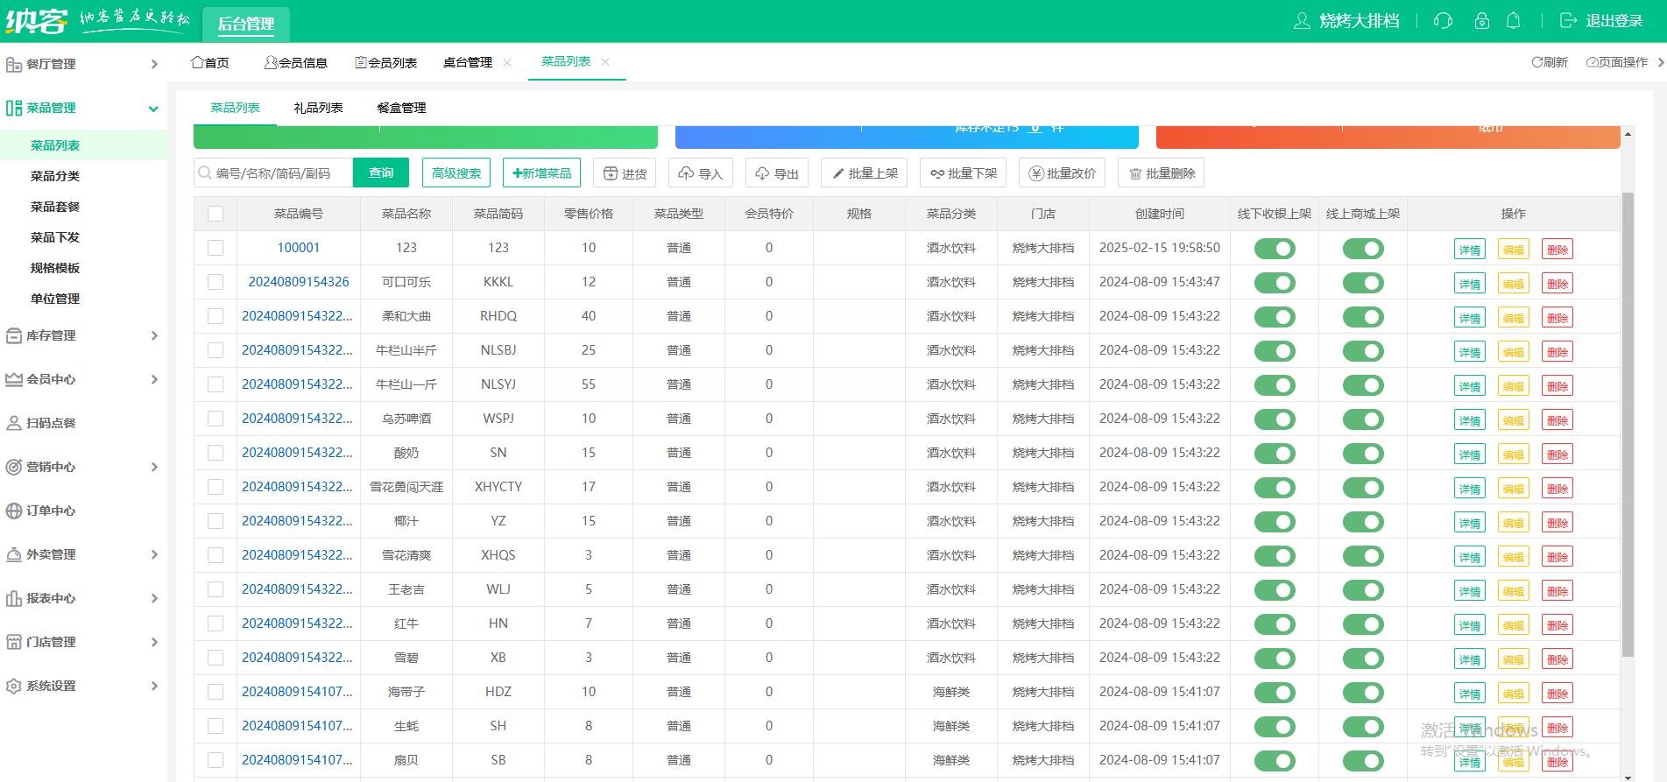Screen dimensions: 1667x782
Task: Open dish link 20240809154326
Action: (x=299, y=282)
